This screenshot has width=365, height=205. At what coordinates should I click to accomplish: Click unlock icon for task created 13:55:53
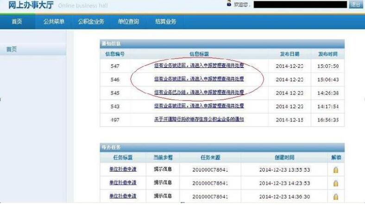point(335,169)
